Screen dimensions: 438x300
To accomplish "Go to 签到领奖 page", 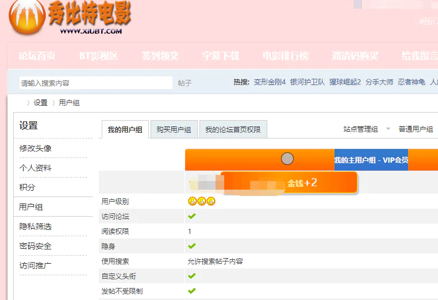I will 160,56.
